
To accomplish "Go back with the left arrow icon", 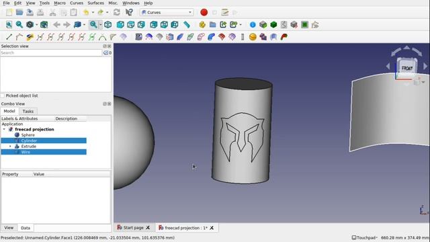I will click(56, 25).
